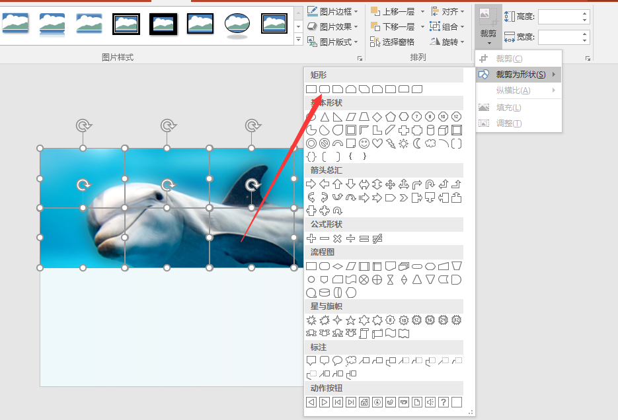This screenshot has height=420, width=618.
Task: Choose 填充(L) from crop menu
Action: (x=519, y=108)
